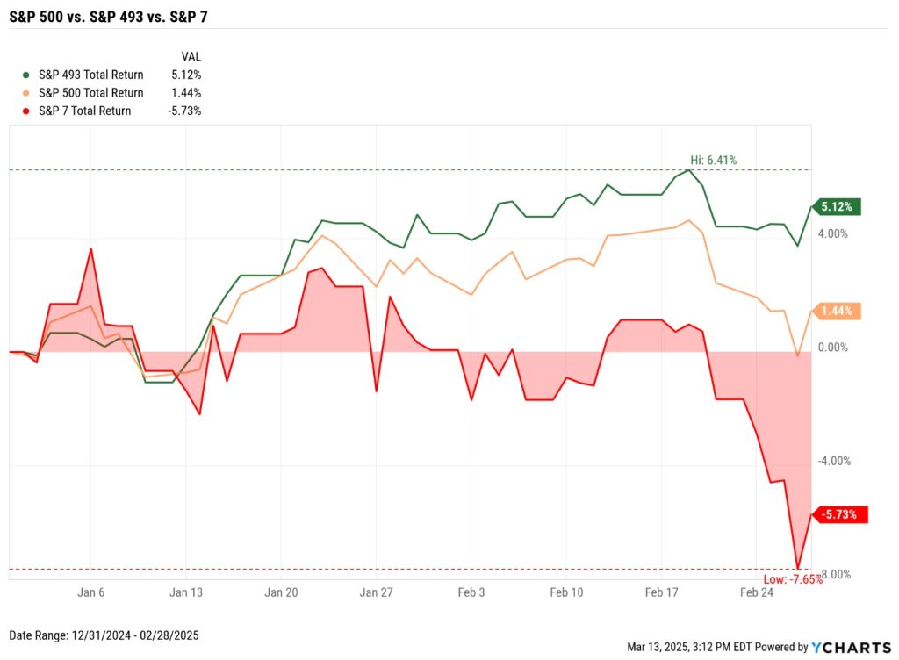Click the orange 1.44% end value tag
The height and width of the screenshot is (660, 899).
pos(836,311)
